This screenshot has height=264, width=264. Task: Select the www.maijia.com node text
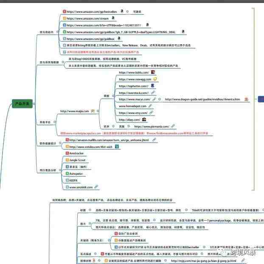click(74, 111)
